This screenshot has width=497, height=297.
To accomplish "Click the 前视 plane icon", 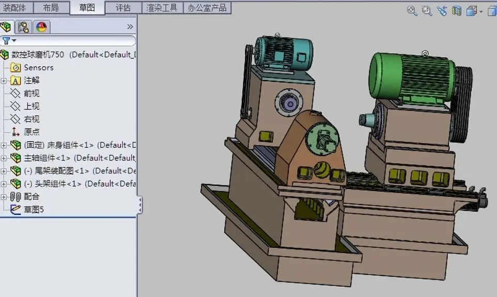I will (x=15, y=93).
